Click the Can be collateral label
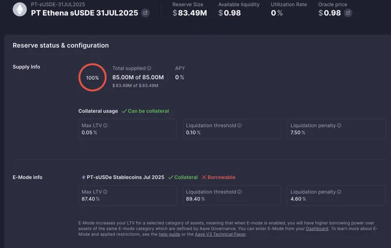This screenshot has height=248, width=391. tap(148, 111)
